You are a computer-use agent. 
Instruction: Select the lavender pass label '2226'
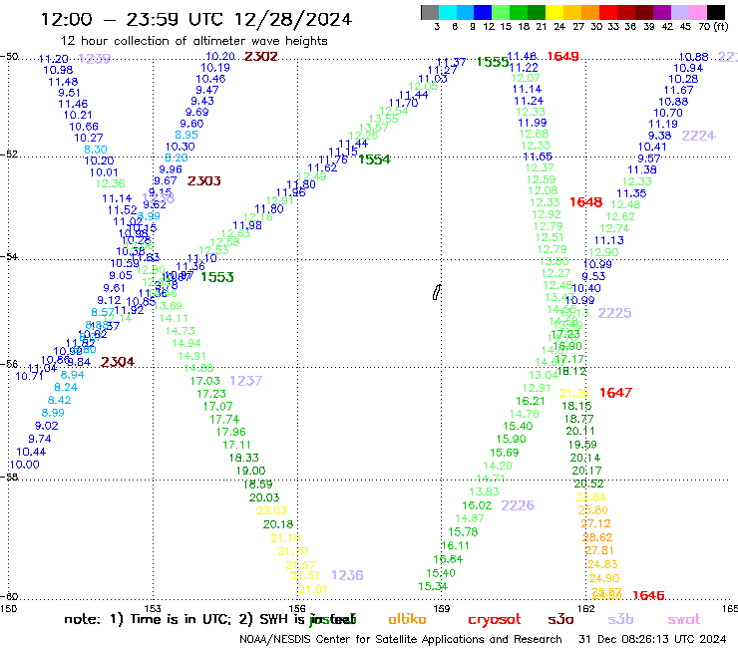(x=518, y=505)
